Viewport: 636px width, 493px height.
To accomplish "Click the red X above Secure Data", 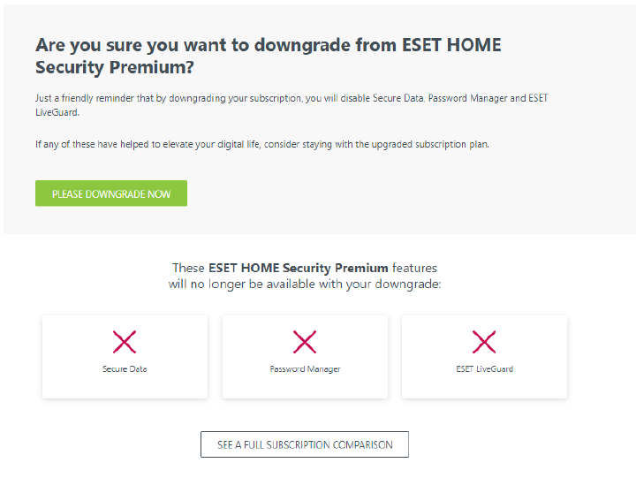I will (x=125, y=342).
